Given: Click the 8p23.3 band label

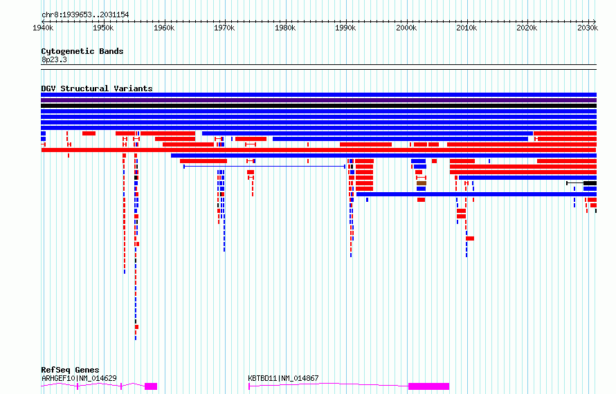Looking at the screenshot, I should pyautogui.click(x=54, y=59).
